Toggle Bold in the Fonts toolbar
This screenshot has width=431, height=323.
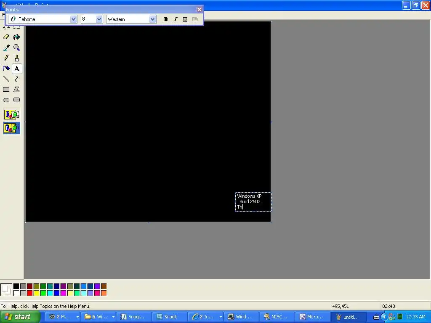tap(166, 19)
